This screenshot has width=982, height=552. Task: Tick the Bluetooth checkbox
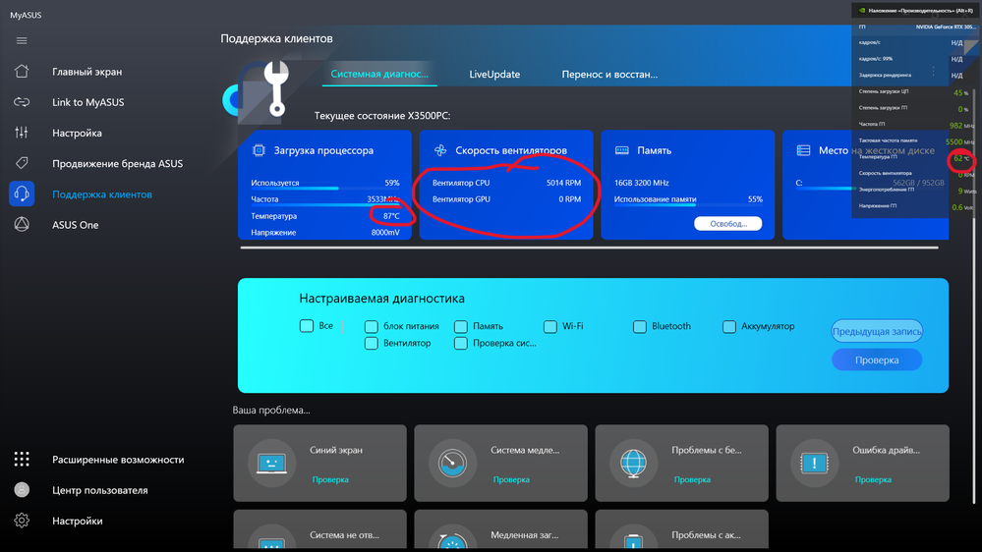(639, 327)
